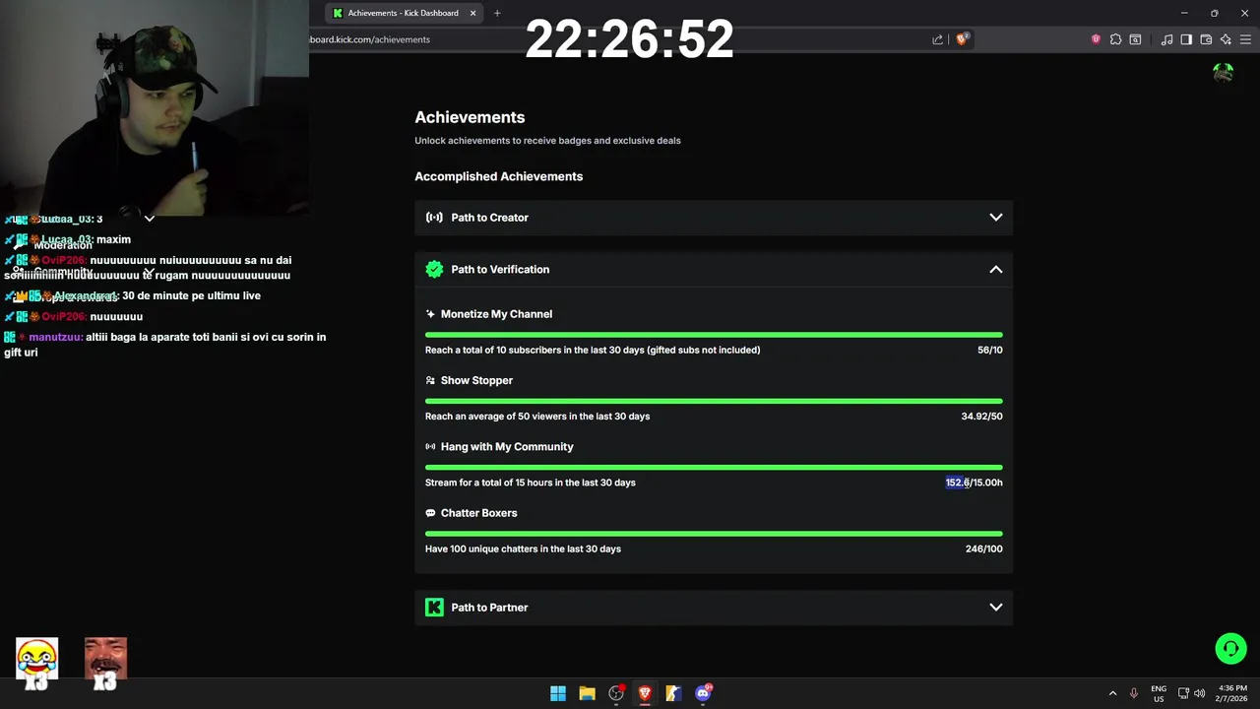
Task: Click the Kick logo beside Path to Partner
Action: (x=434, y=608)
